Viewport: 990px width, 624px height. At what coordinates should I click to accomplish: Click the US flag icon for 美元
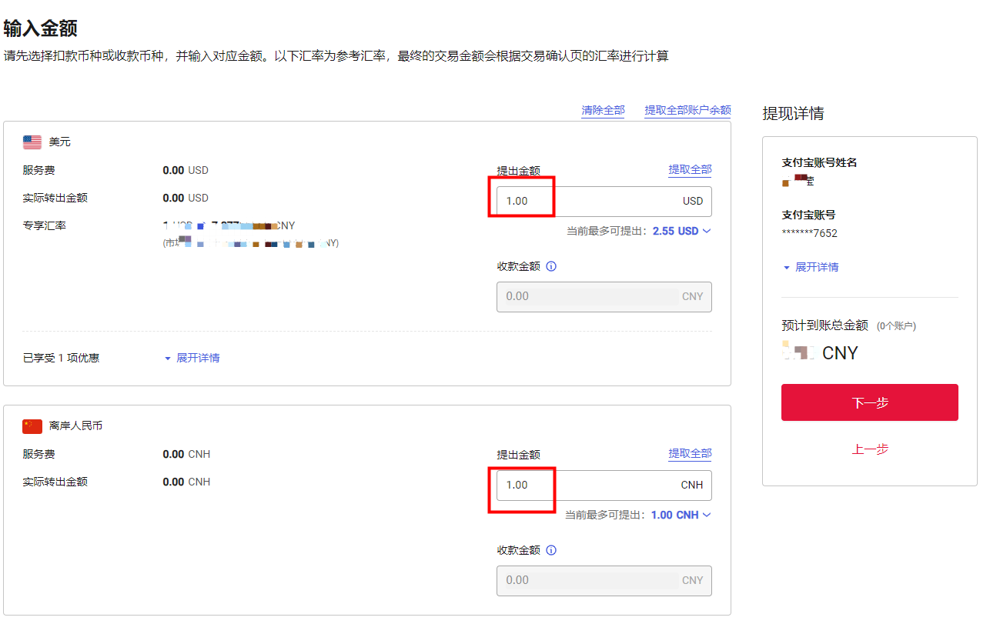(x=32, y=142)
